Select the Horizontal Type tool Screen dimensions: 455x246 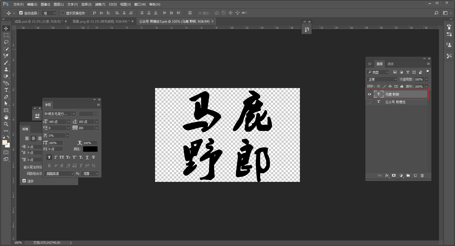(x=6, y=90)
